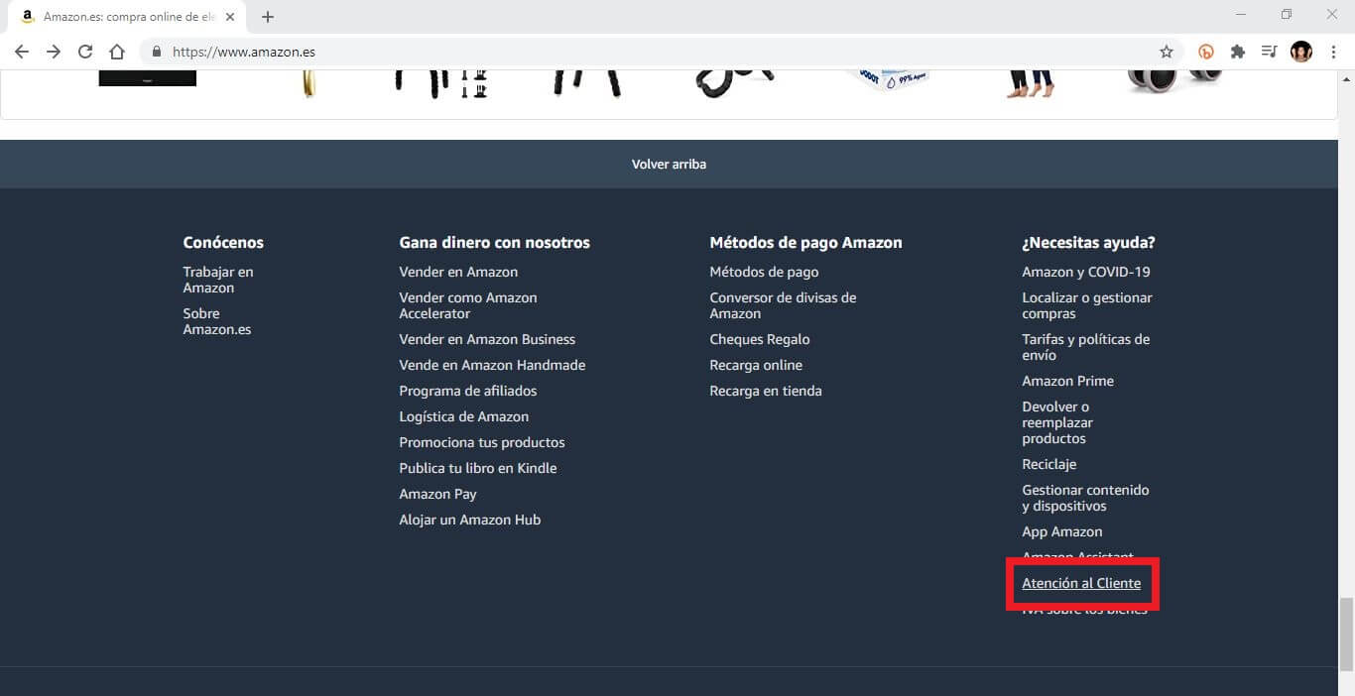Image resolution: width=1355 pixels, height=696 pixels.
Task: Open Sobre Amazon.es link
Action: coord(217,321)
